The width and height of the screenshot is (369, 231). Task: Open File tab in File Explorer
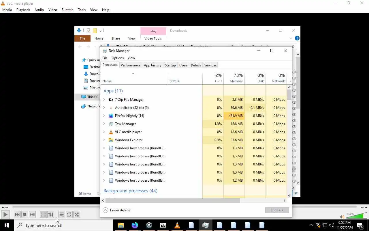(82, 38)
